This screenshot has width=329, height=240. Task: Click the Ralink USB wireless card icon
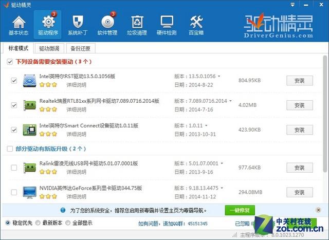point(30,168)
